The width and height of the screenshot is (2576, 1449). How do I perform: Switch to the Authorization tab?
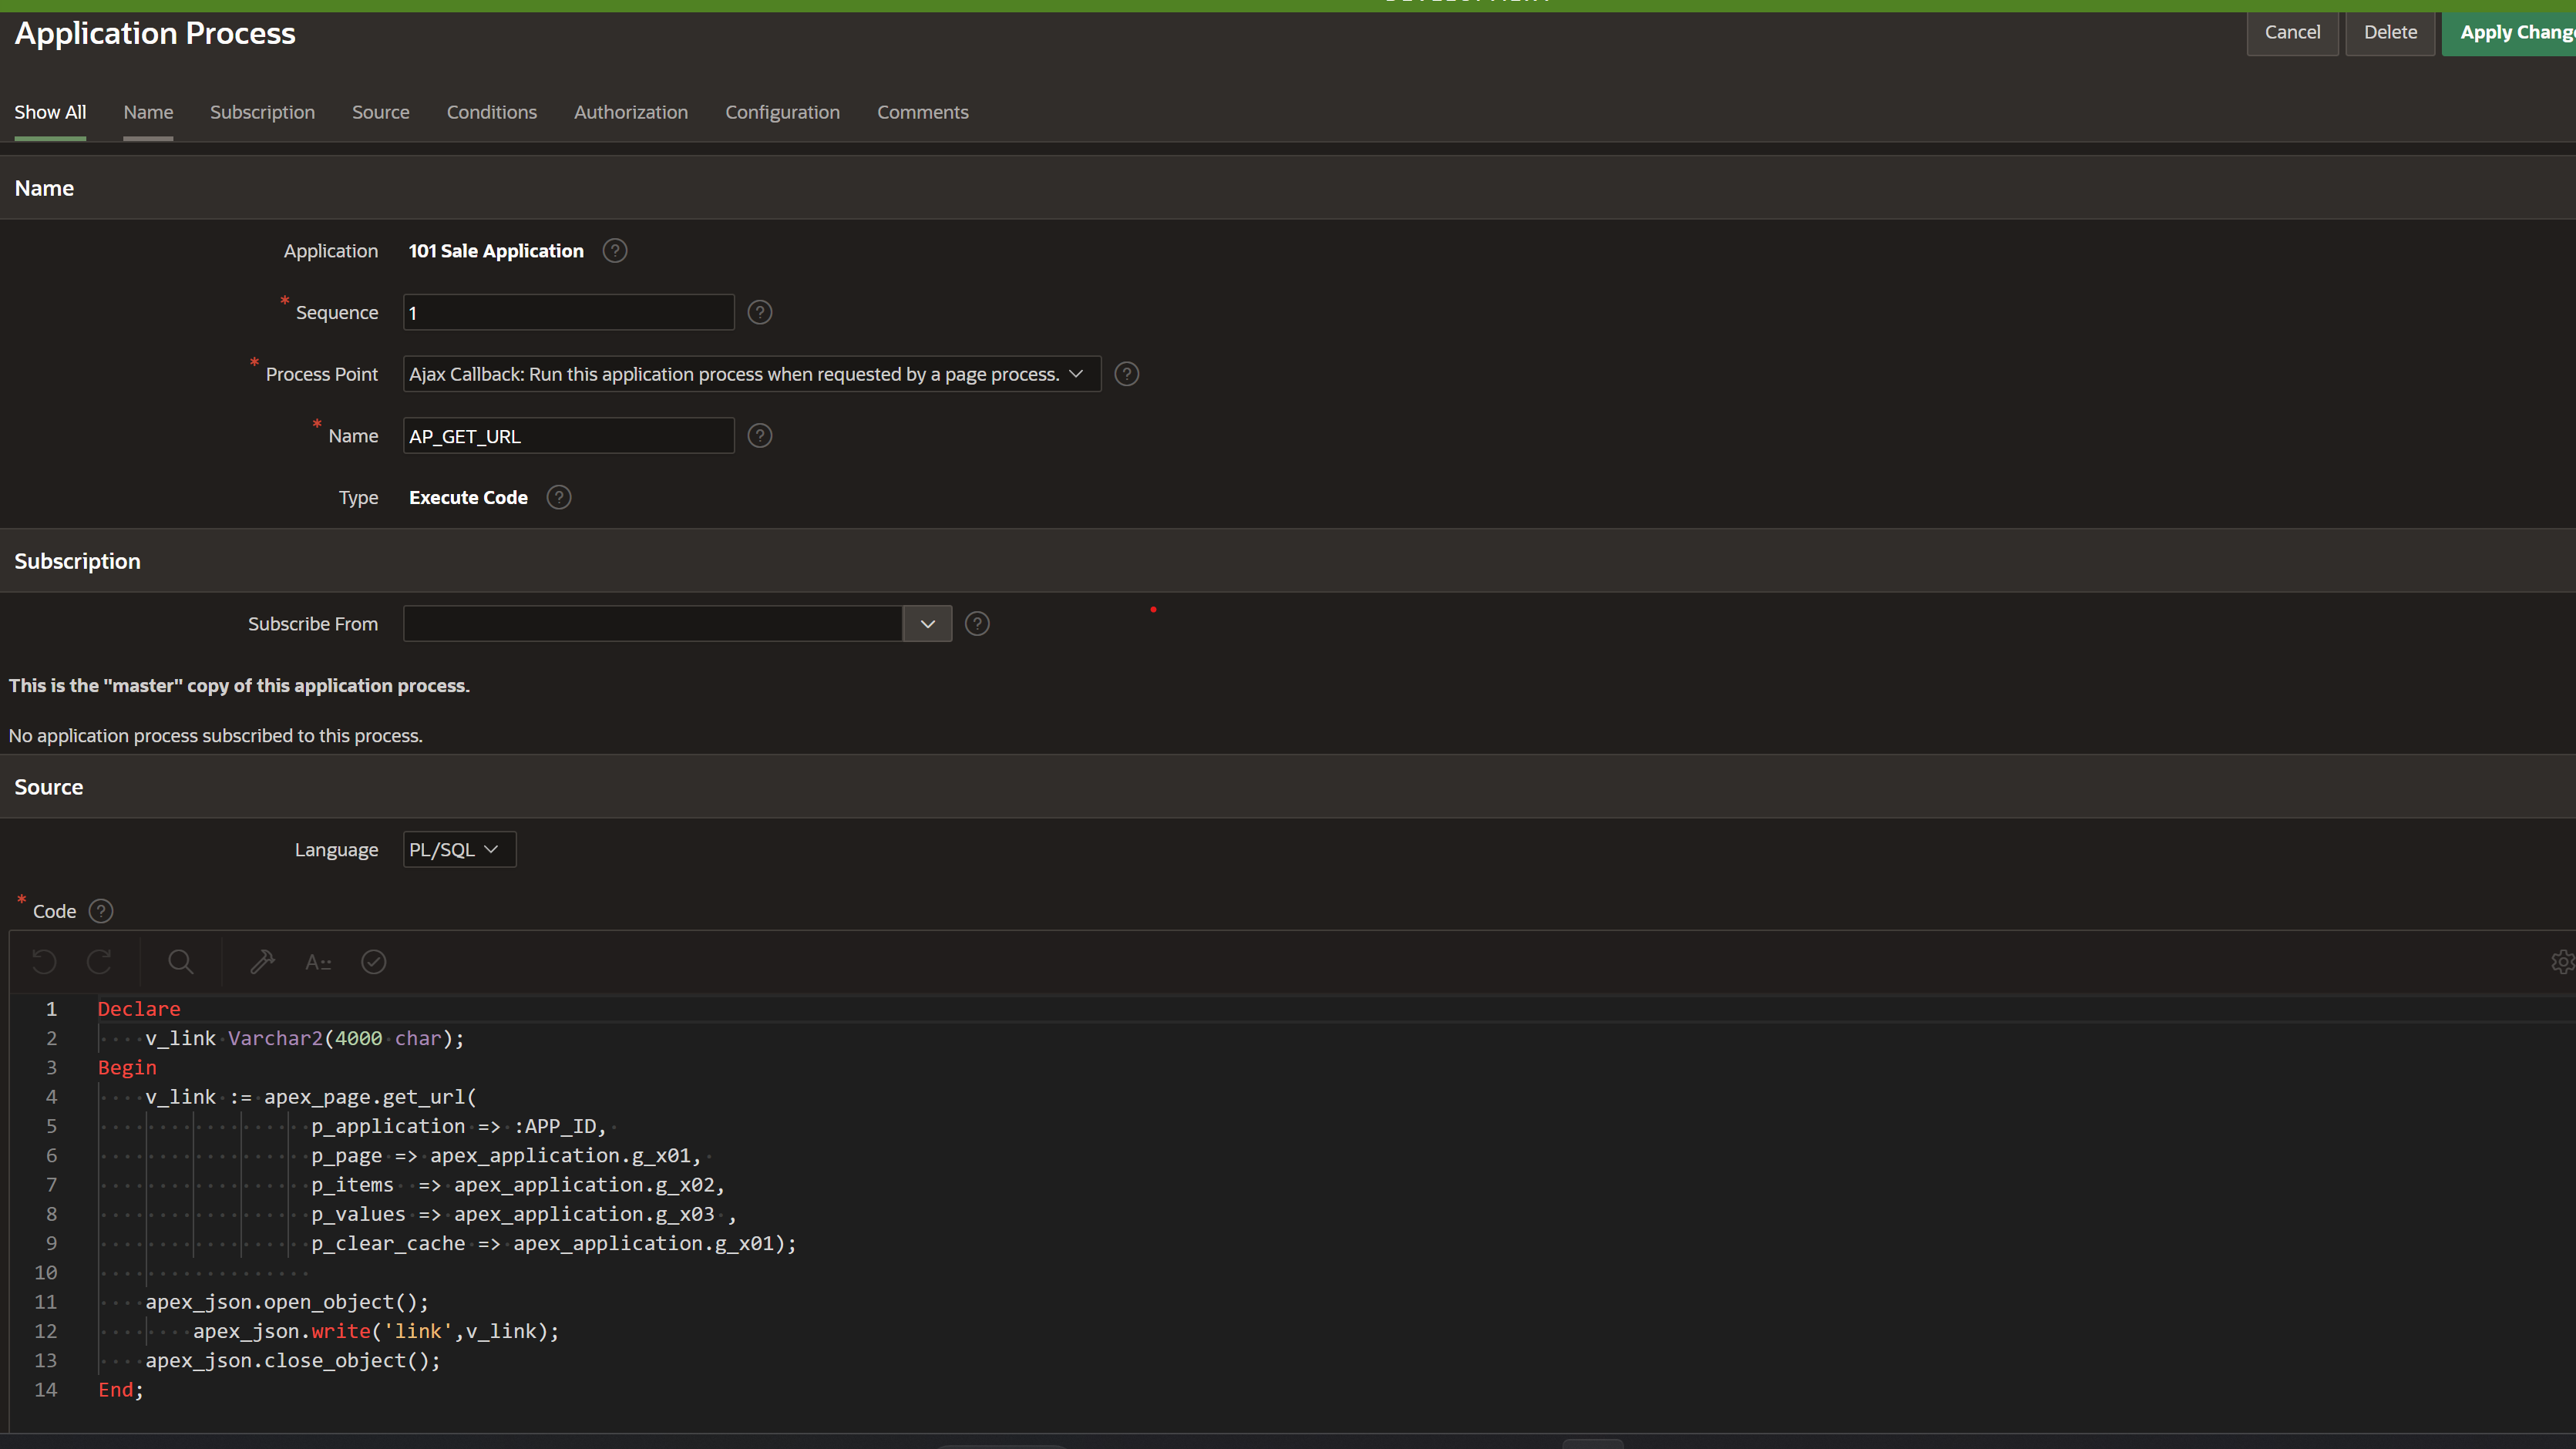point(630,112)
